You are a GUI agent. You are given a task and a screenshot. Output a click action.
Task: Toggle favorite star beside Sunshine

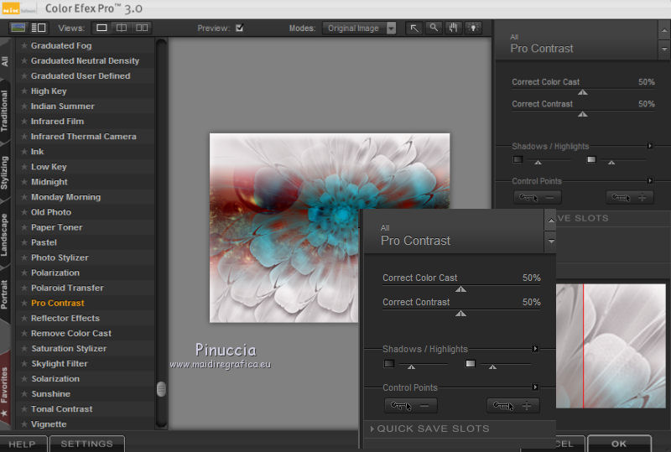coord(24,394)
